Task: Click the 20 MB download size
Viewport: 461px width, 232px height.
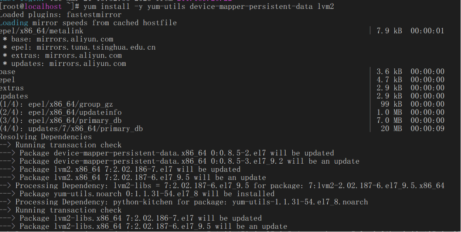Action: (391, 129)
